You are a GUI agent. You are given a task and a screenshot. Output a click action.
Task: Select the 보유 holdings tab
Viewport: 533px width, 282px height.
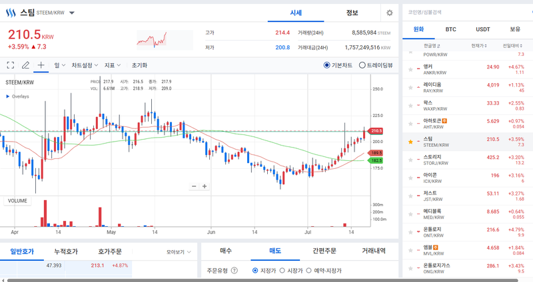(x=515, y=29)
